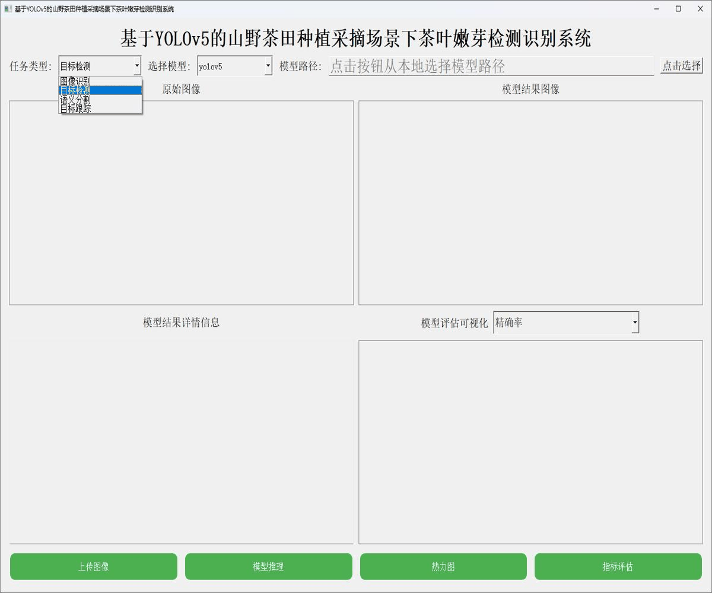This screenshot has height=593, width=712.
Task: Click the model path input field
Action: click(491, 66)
